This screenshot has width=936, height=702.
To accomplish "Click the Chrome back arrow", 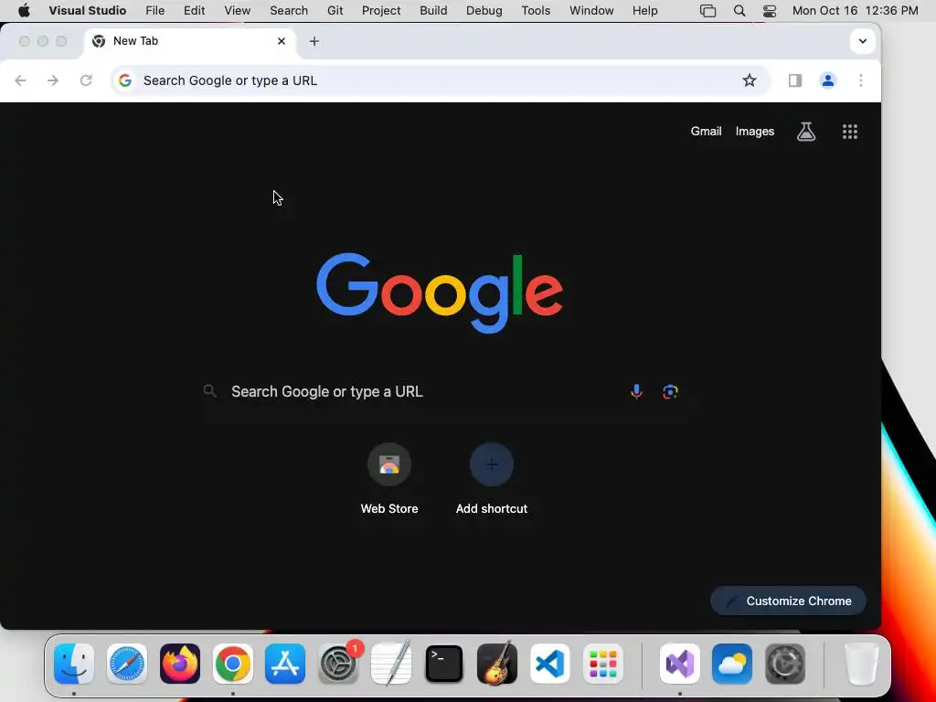I will pyautogui.click(x=20, y=80).
